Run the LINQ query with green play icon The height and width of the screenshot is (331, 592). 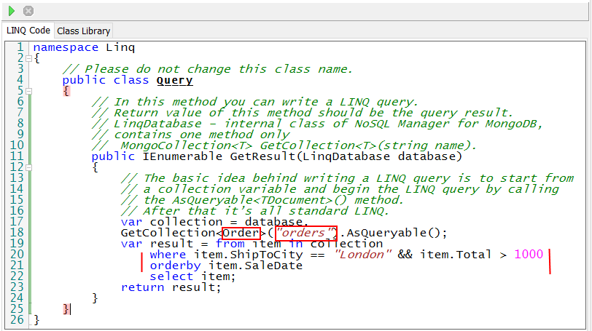[x=11, y=11]
